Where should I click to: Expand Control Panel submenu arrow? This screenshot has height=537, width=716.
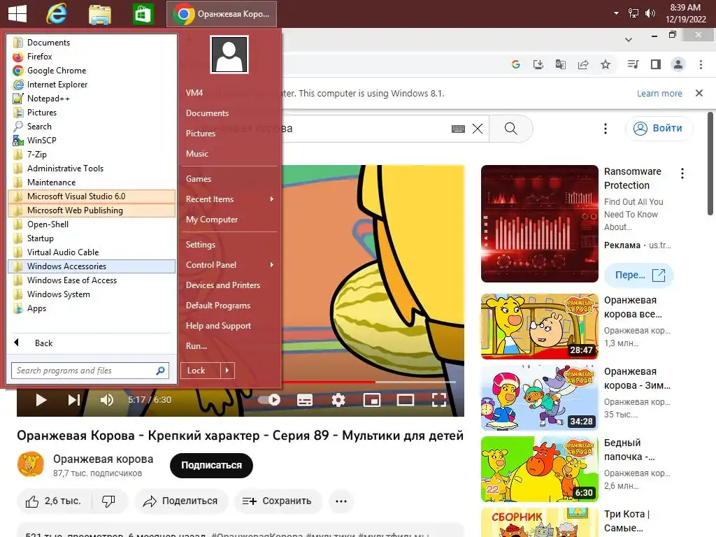tap(272, 265)
